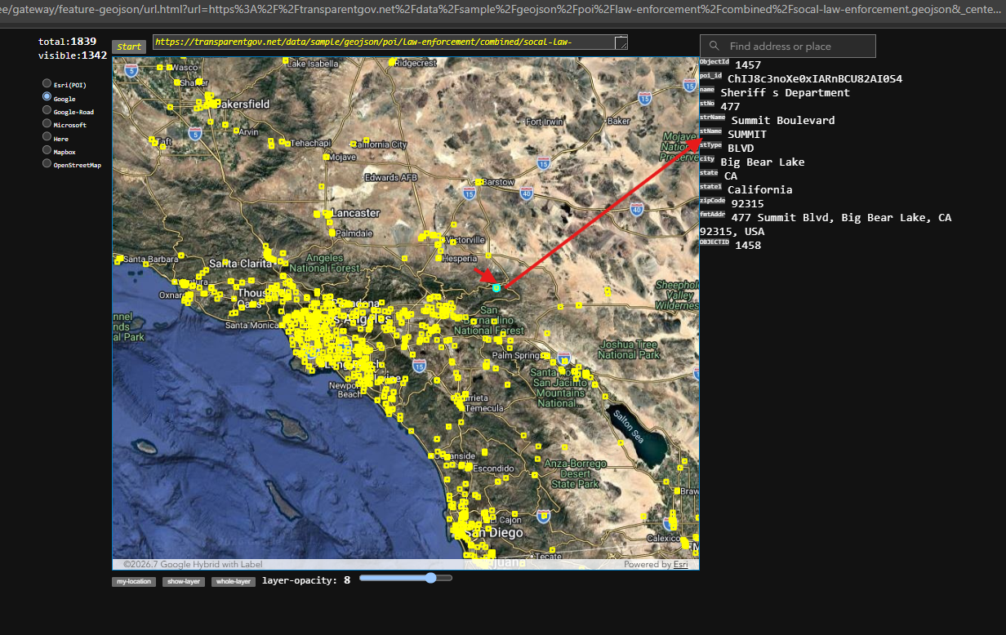
Task: Click the stType value BLVD
Action: coord(741,148)
